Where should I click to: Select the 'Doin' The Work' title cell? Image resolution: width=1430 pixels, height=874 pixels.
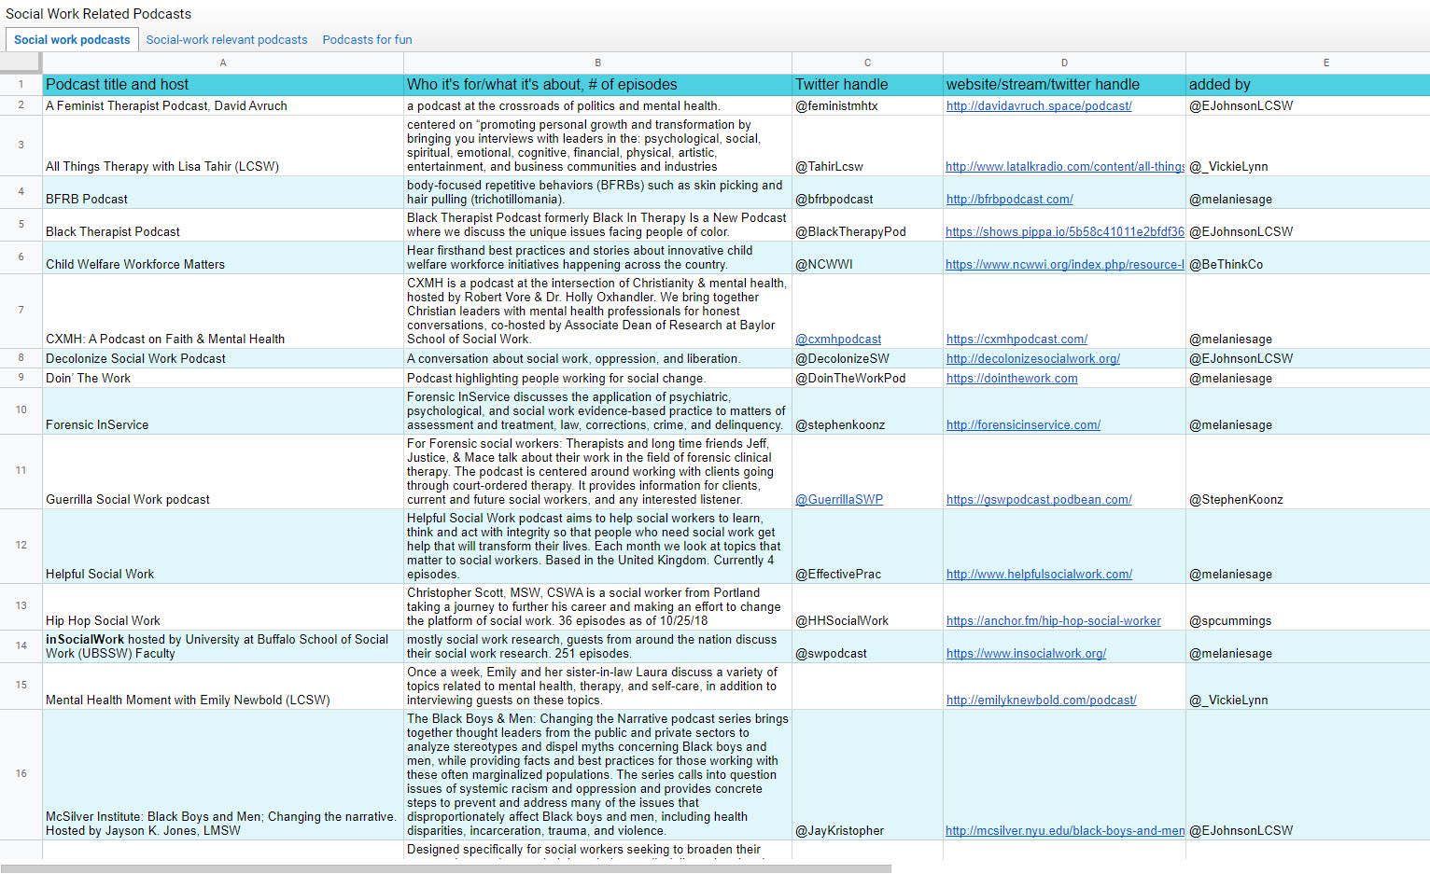(223, 379)
